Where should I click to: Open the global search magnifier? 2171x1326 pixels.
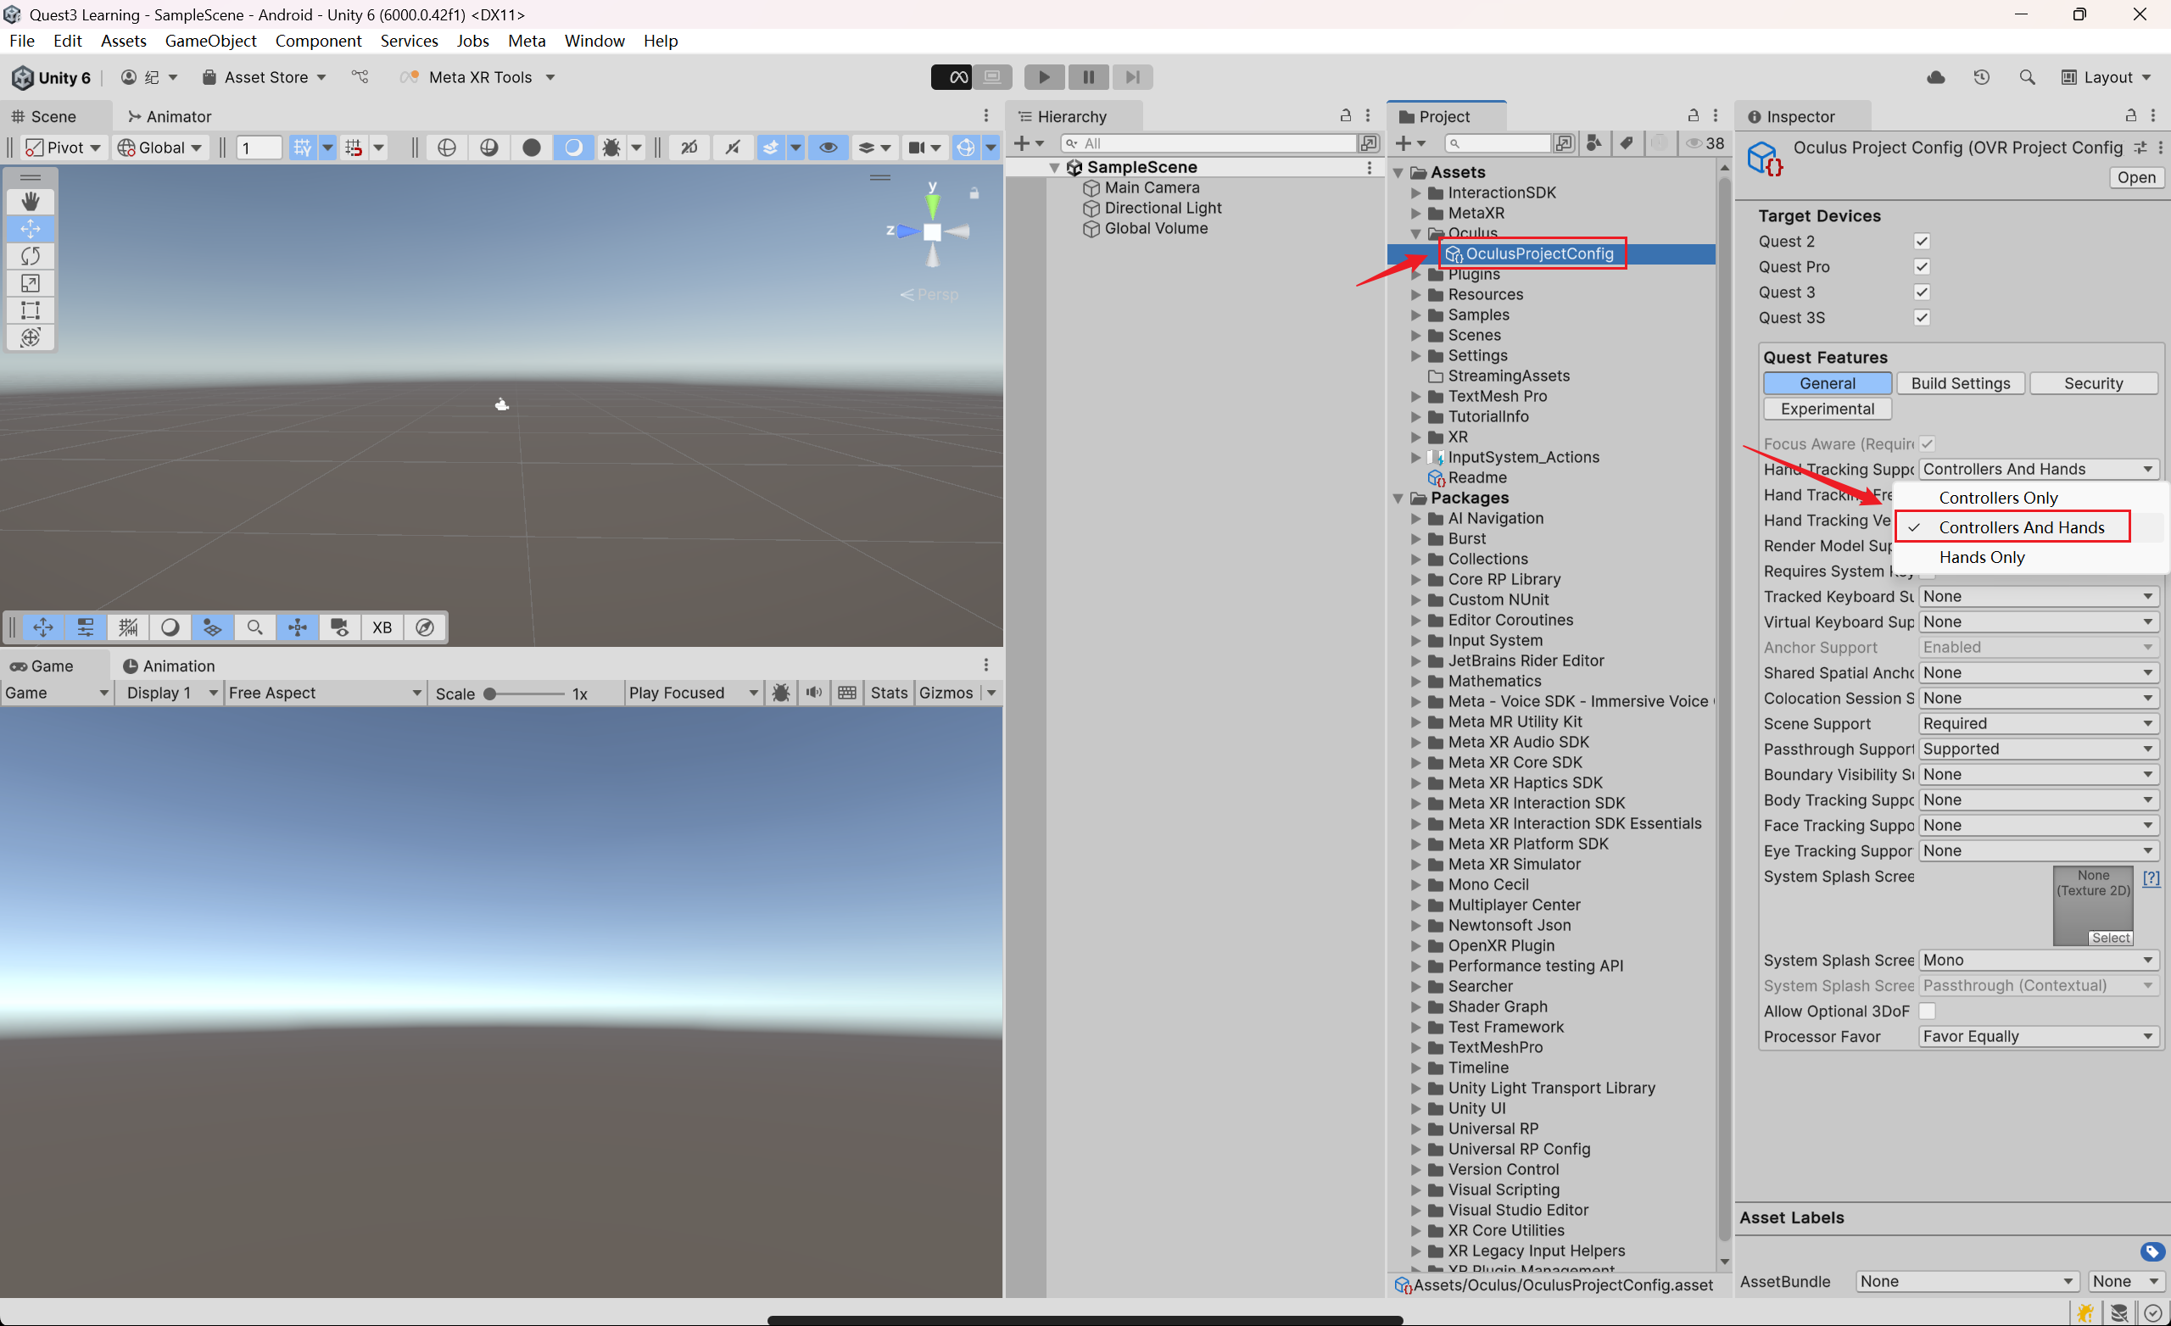[x=2028, y=77]
